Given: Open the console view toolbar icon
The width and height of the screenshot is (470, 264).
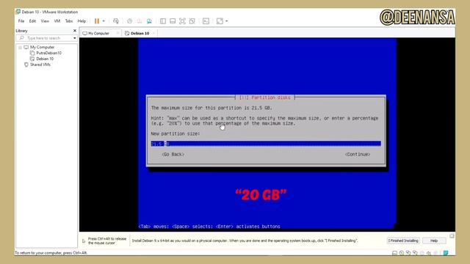Looking at the screenshot, I should 206,21.
